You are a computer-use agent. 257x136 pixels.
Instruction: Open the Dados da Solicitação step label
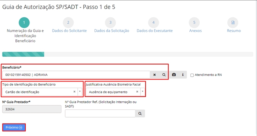pos(112,31)
